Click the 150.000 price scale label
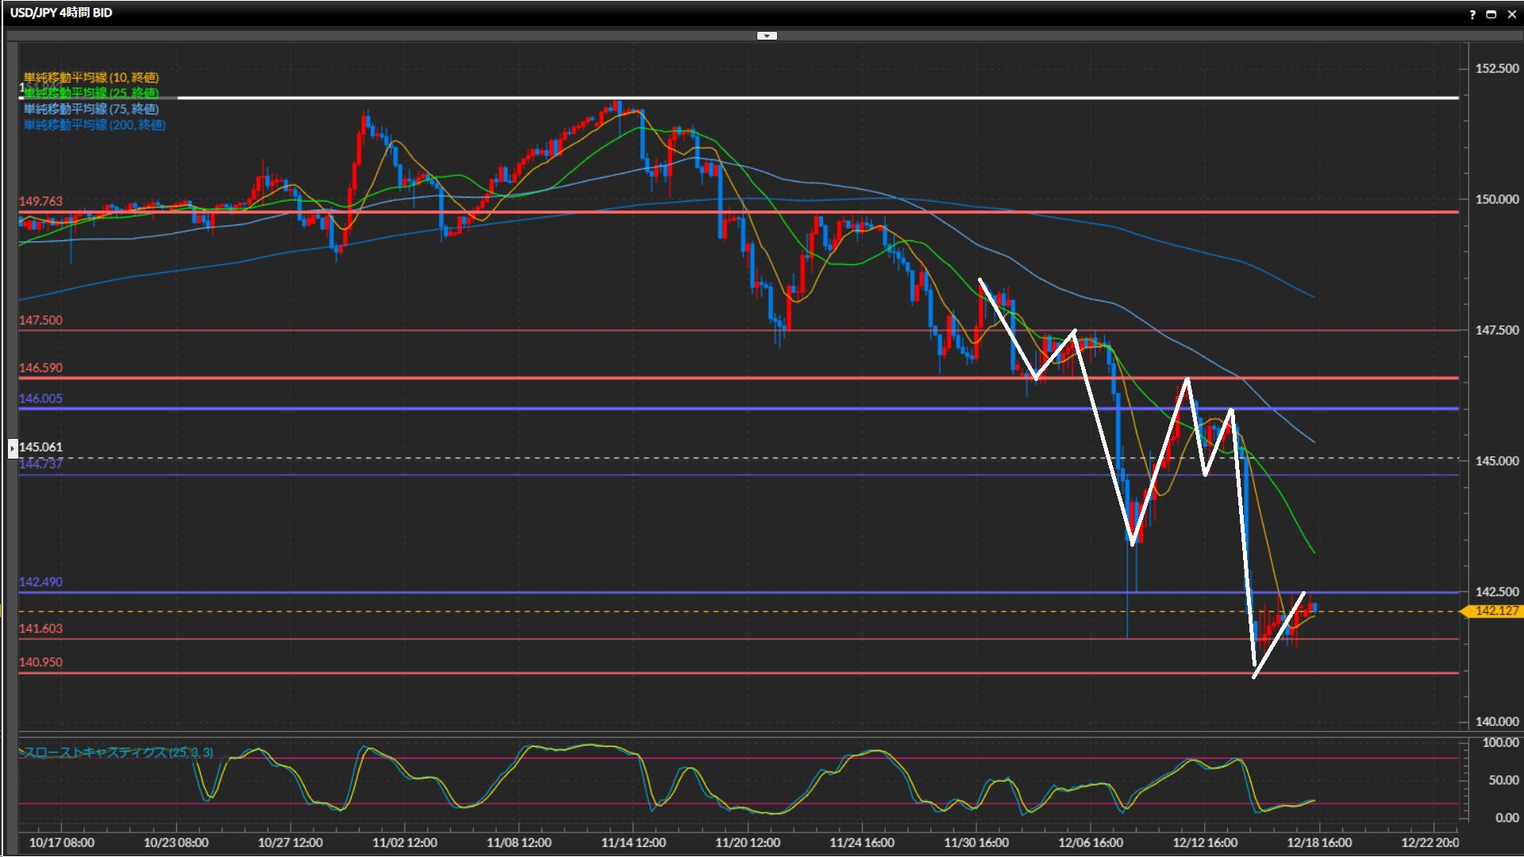1524x857 pixels. coord(1496,200)
